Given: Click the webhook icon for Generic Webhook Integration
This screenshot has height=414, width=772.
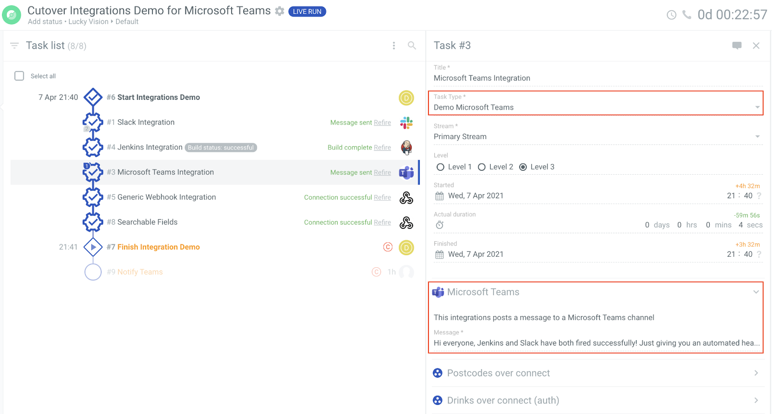Looking at the screenshot, I should click(406, 197).
